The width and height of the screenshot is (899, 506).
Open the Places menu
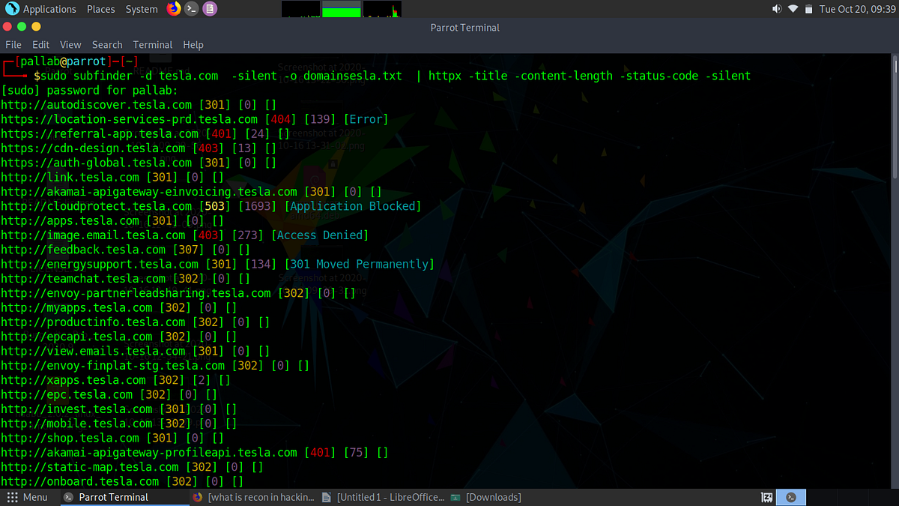(x=100, y=9)
